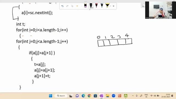The width and height of the screenshot is (176, 99).
Task: Open Microsoft Store from taskbar
Action: [95, 96]
